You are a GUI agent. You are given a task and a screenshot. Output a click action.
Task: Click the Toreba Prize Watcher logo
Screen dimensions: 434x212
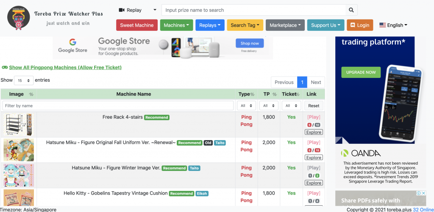tap(19, 18)
